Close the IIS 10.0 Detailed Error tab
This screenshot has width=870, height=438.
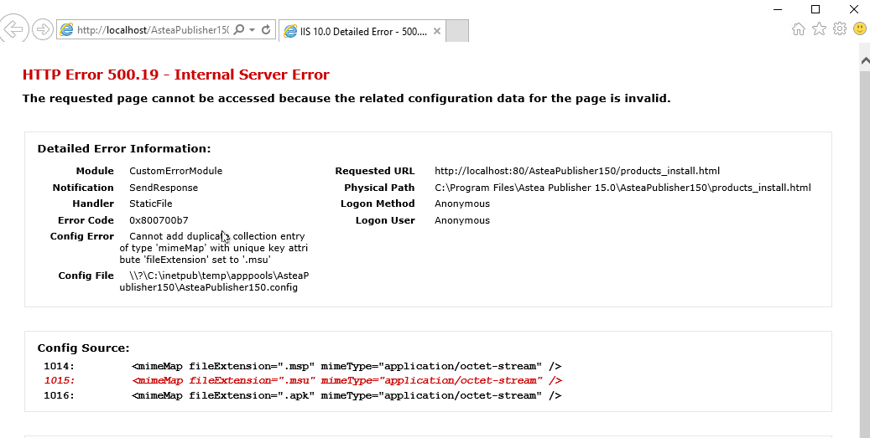[x=436, y=32]
